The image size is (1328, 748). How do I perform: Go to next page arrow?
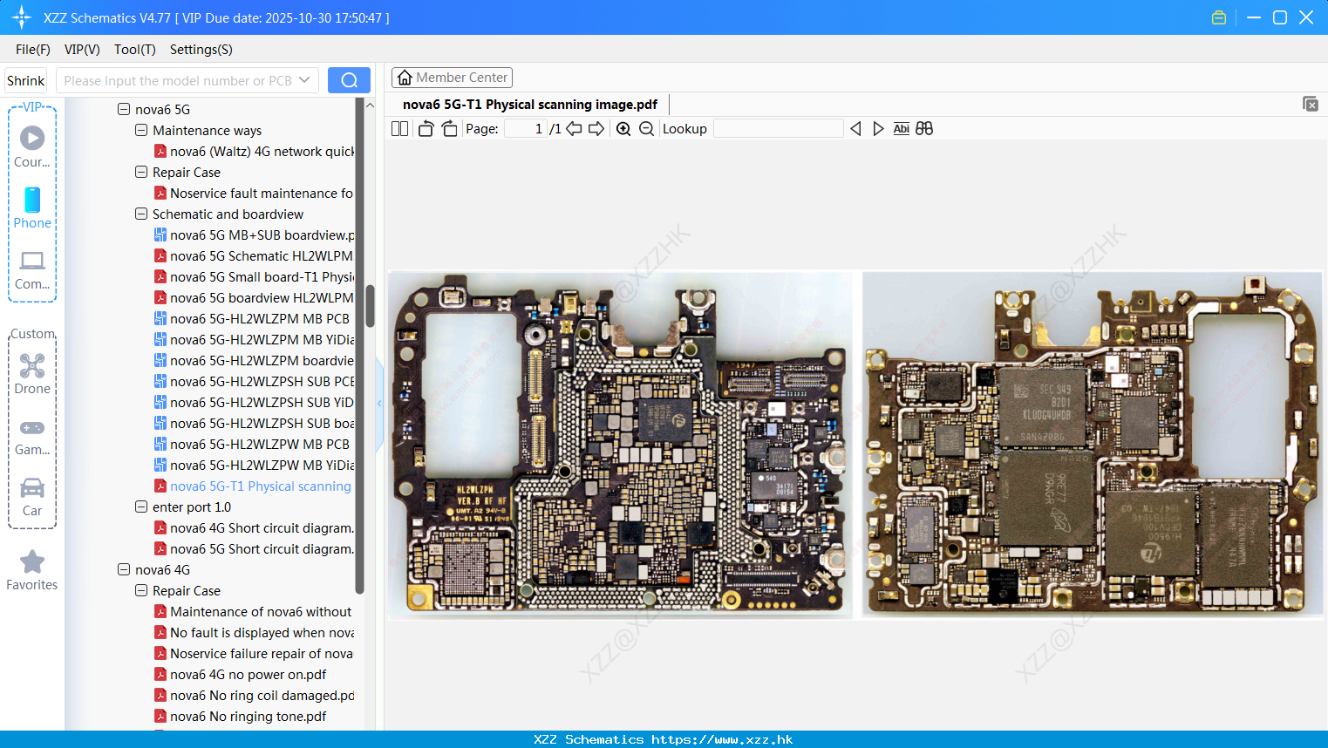596,128
